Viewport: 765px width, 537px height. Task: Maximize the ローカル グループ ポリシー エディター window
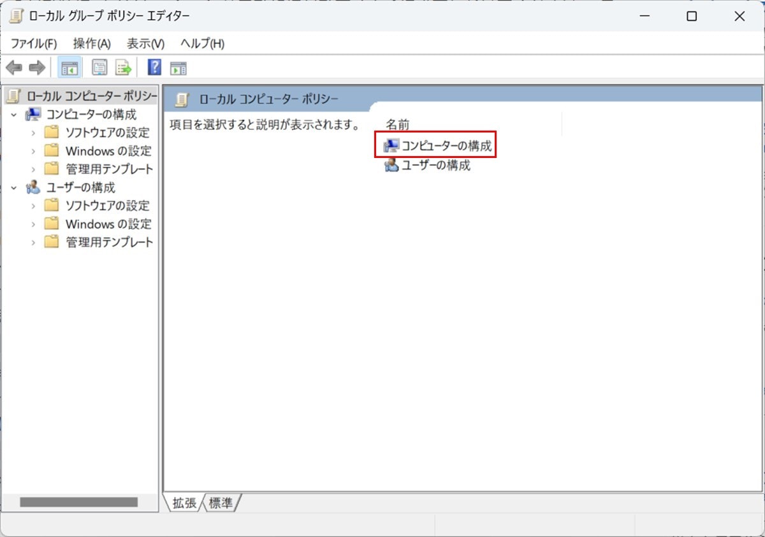click(x=692, y=17)
